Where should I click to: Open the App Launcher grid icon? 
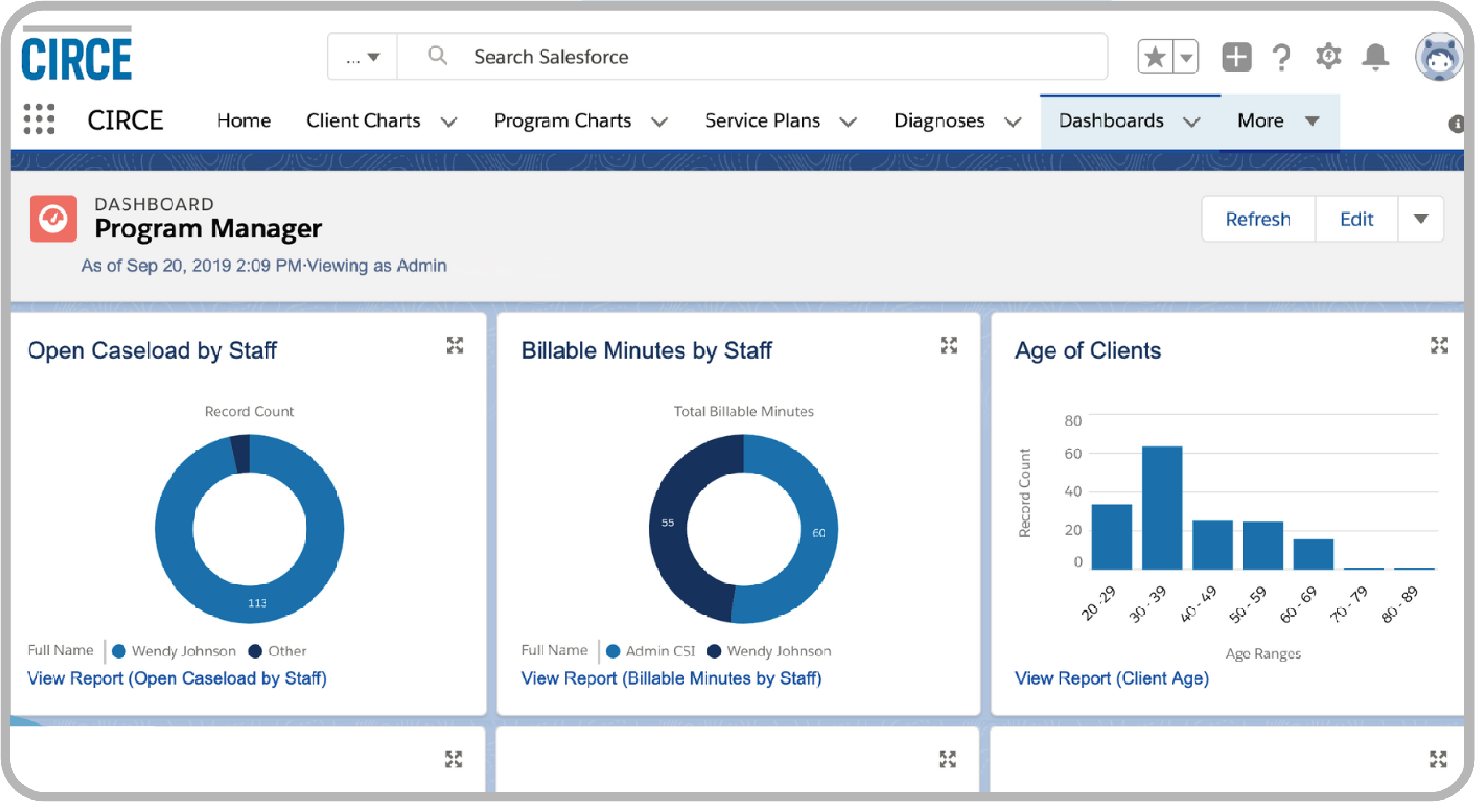[x=39, y=120]
